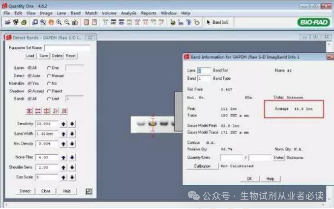Click the corner icon beside Help in Detect Bands
This screenshot has width=334, height=209.
pos(88,191)
